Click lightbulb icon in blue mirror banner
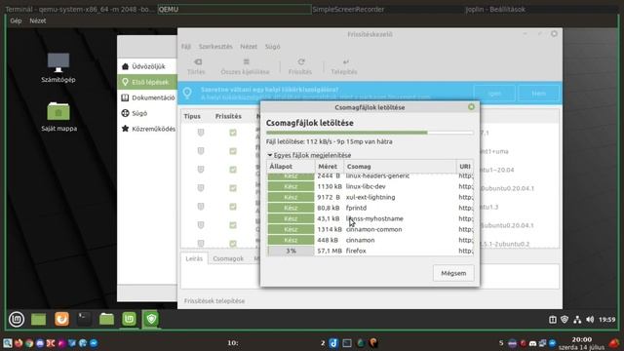Image resolution: width=624 pixels, height=351 pixels. coord(187,94)
